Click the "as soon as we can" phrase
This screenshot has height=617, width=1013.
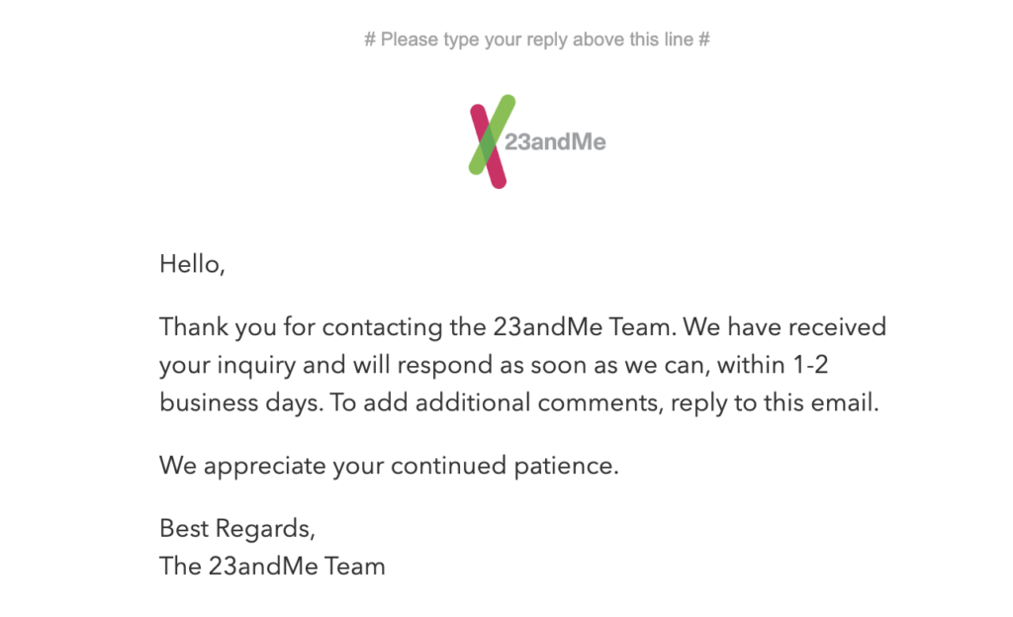coord(604,365)
